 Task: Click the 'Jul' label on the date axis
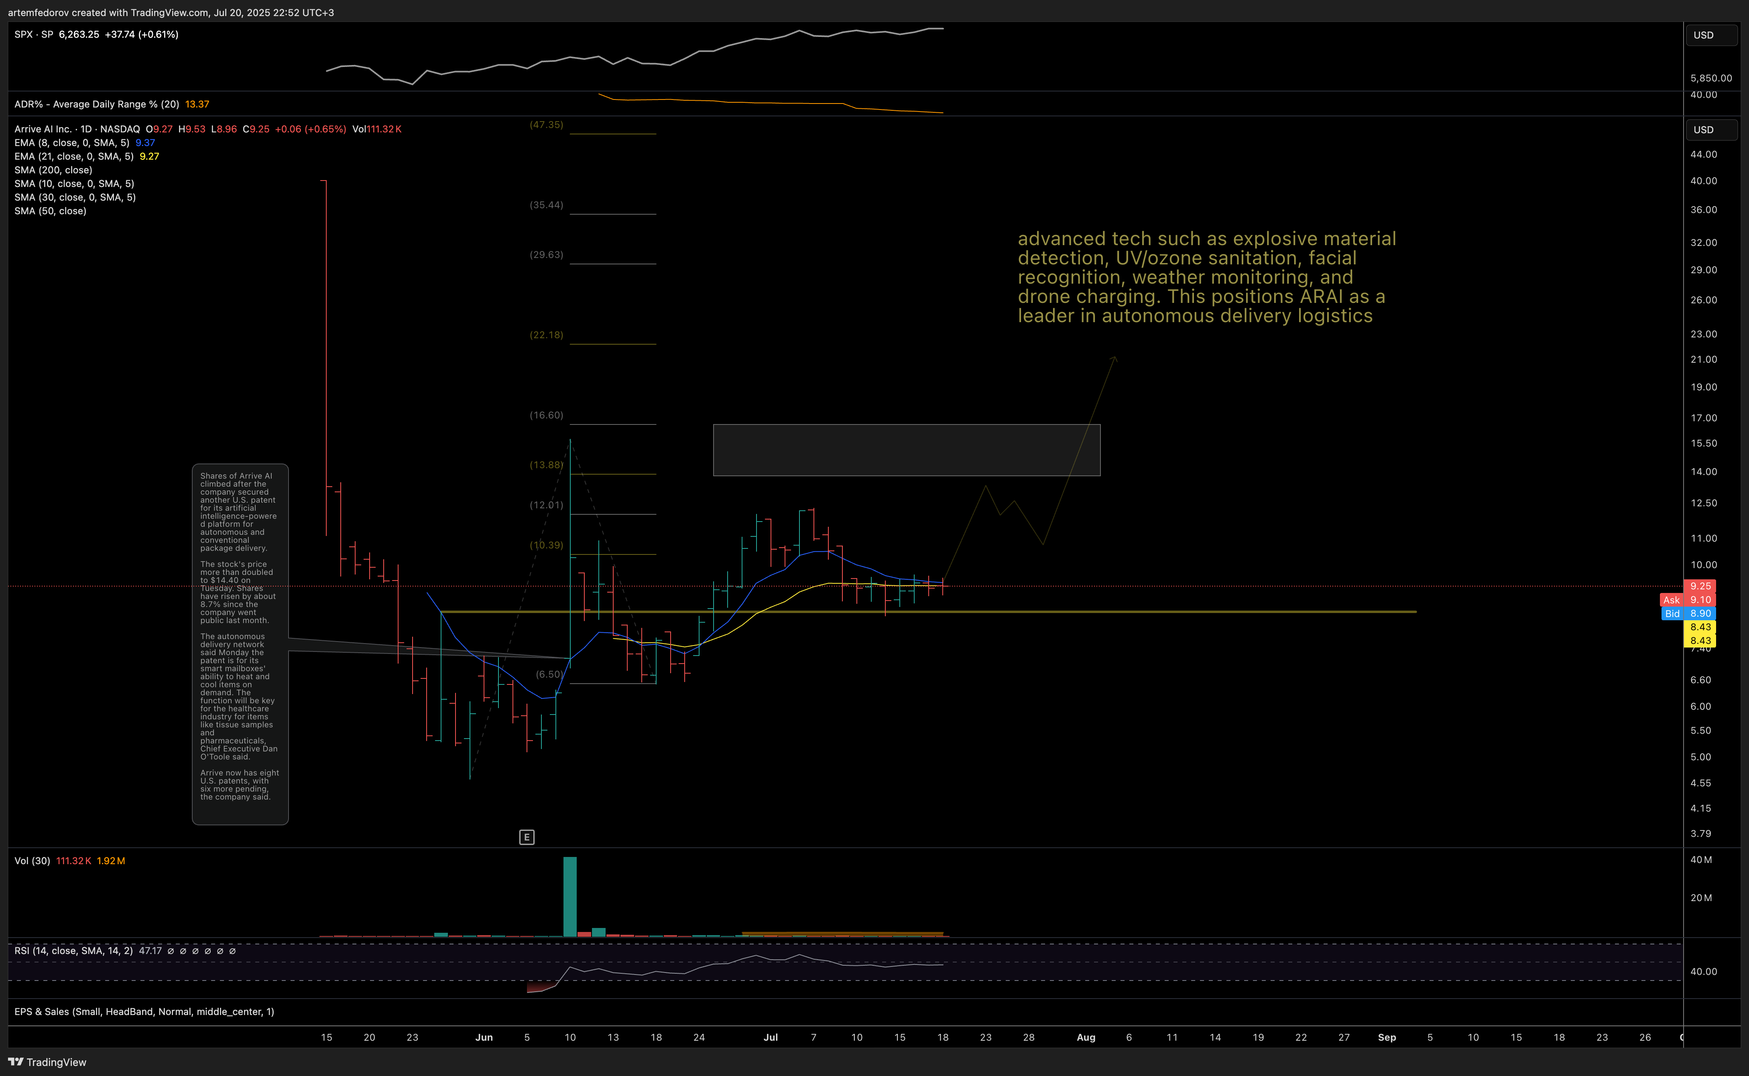[x=771, y=1037]
